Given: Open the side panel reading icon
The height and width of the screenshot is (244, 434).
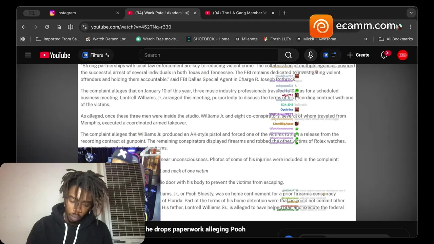Looking at the screenshot, I should click(71, 27).
